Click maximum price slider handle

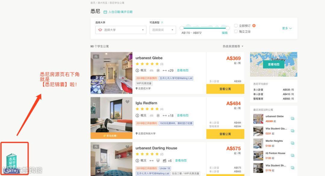pos(227,28)
